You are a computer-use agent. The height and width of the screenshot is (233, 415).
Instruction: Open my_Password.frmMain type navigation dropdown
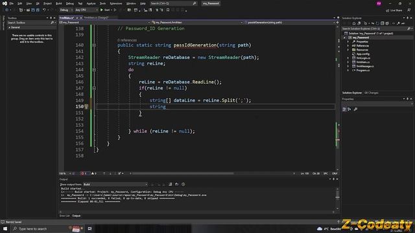pyautogui.click(x=197, y=23)
